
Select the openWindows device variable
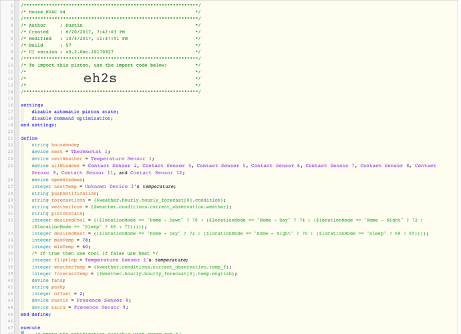click(67, 180)
